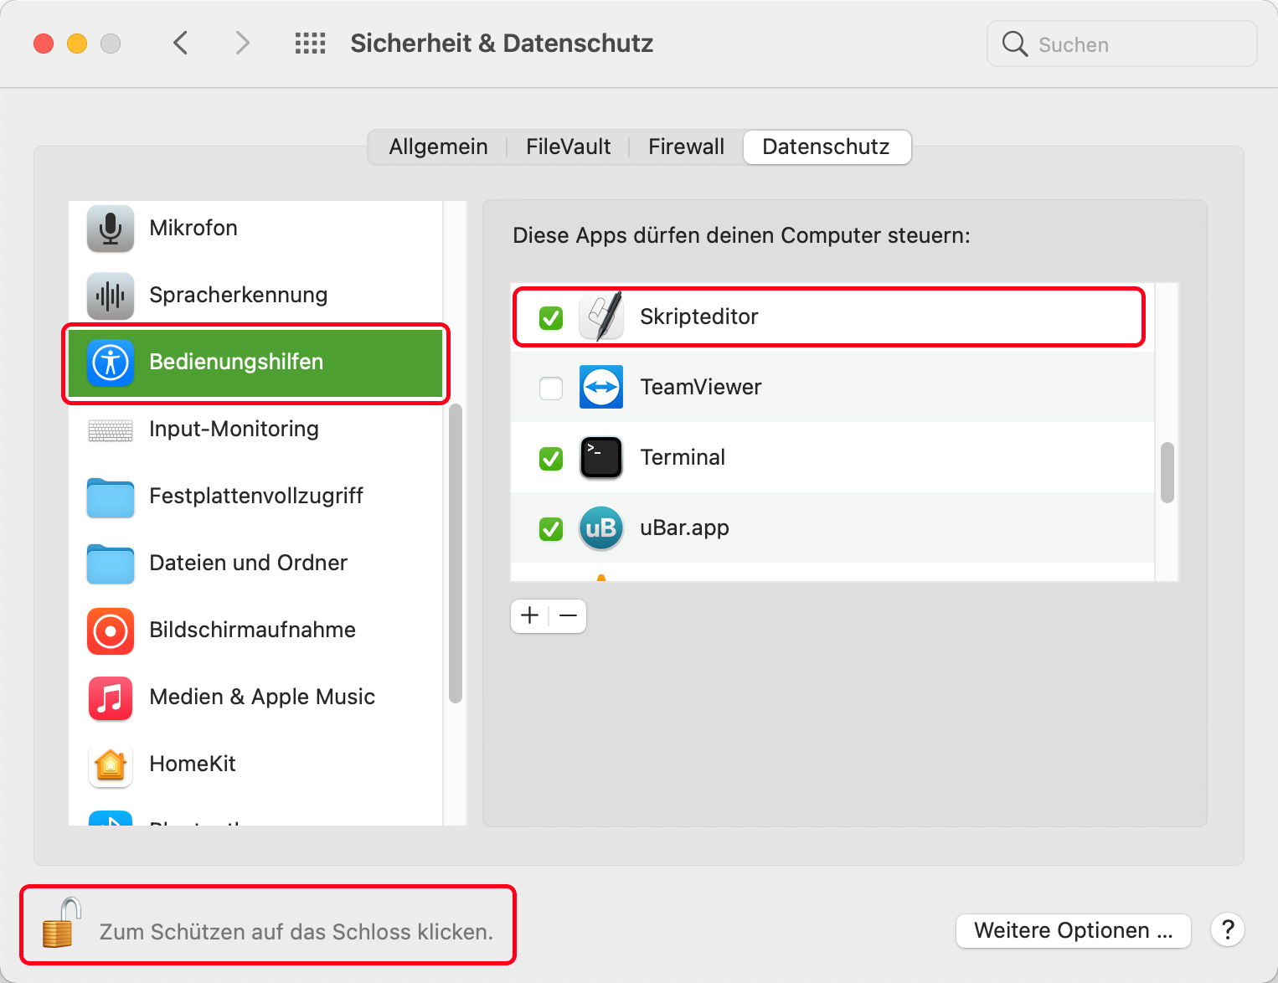The image size is (1278, 983).
Task: Switch to the Allgemein tab
Action: [438, 147]
